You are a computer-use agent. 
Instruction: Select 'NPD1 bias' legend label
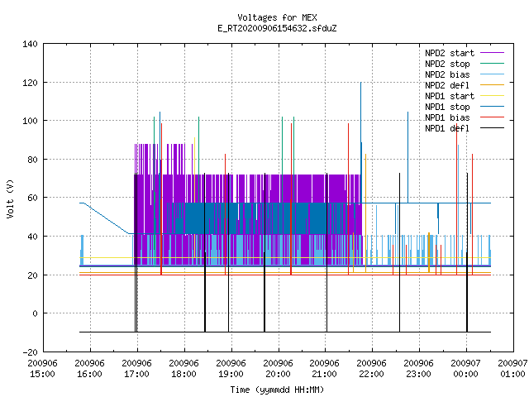click(x=447, y=117)
